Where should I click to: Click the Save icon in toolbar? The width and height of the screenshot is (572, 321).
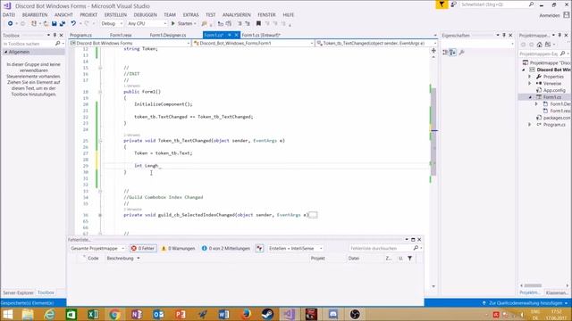tap(54, 23)
